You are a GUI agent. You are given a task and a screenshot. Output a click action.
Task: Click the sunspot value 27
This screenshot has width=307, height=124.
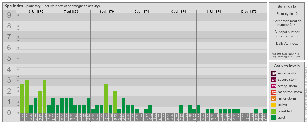(301, 36)
